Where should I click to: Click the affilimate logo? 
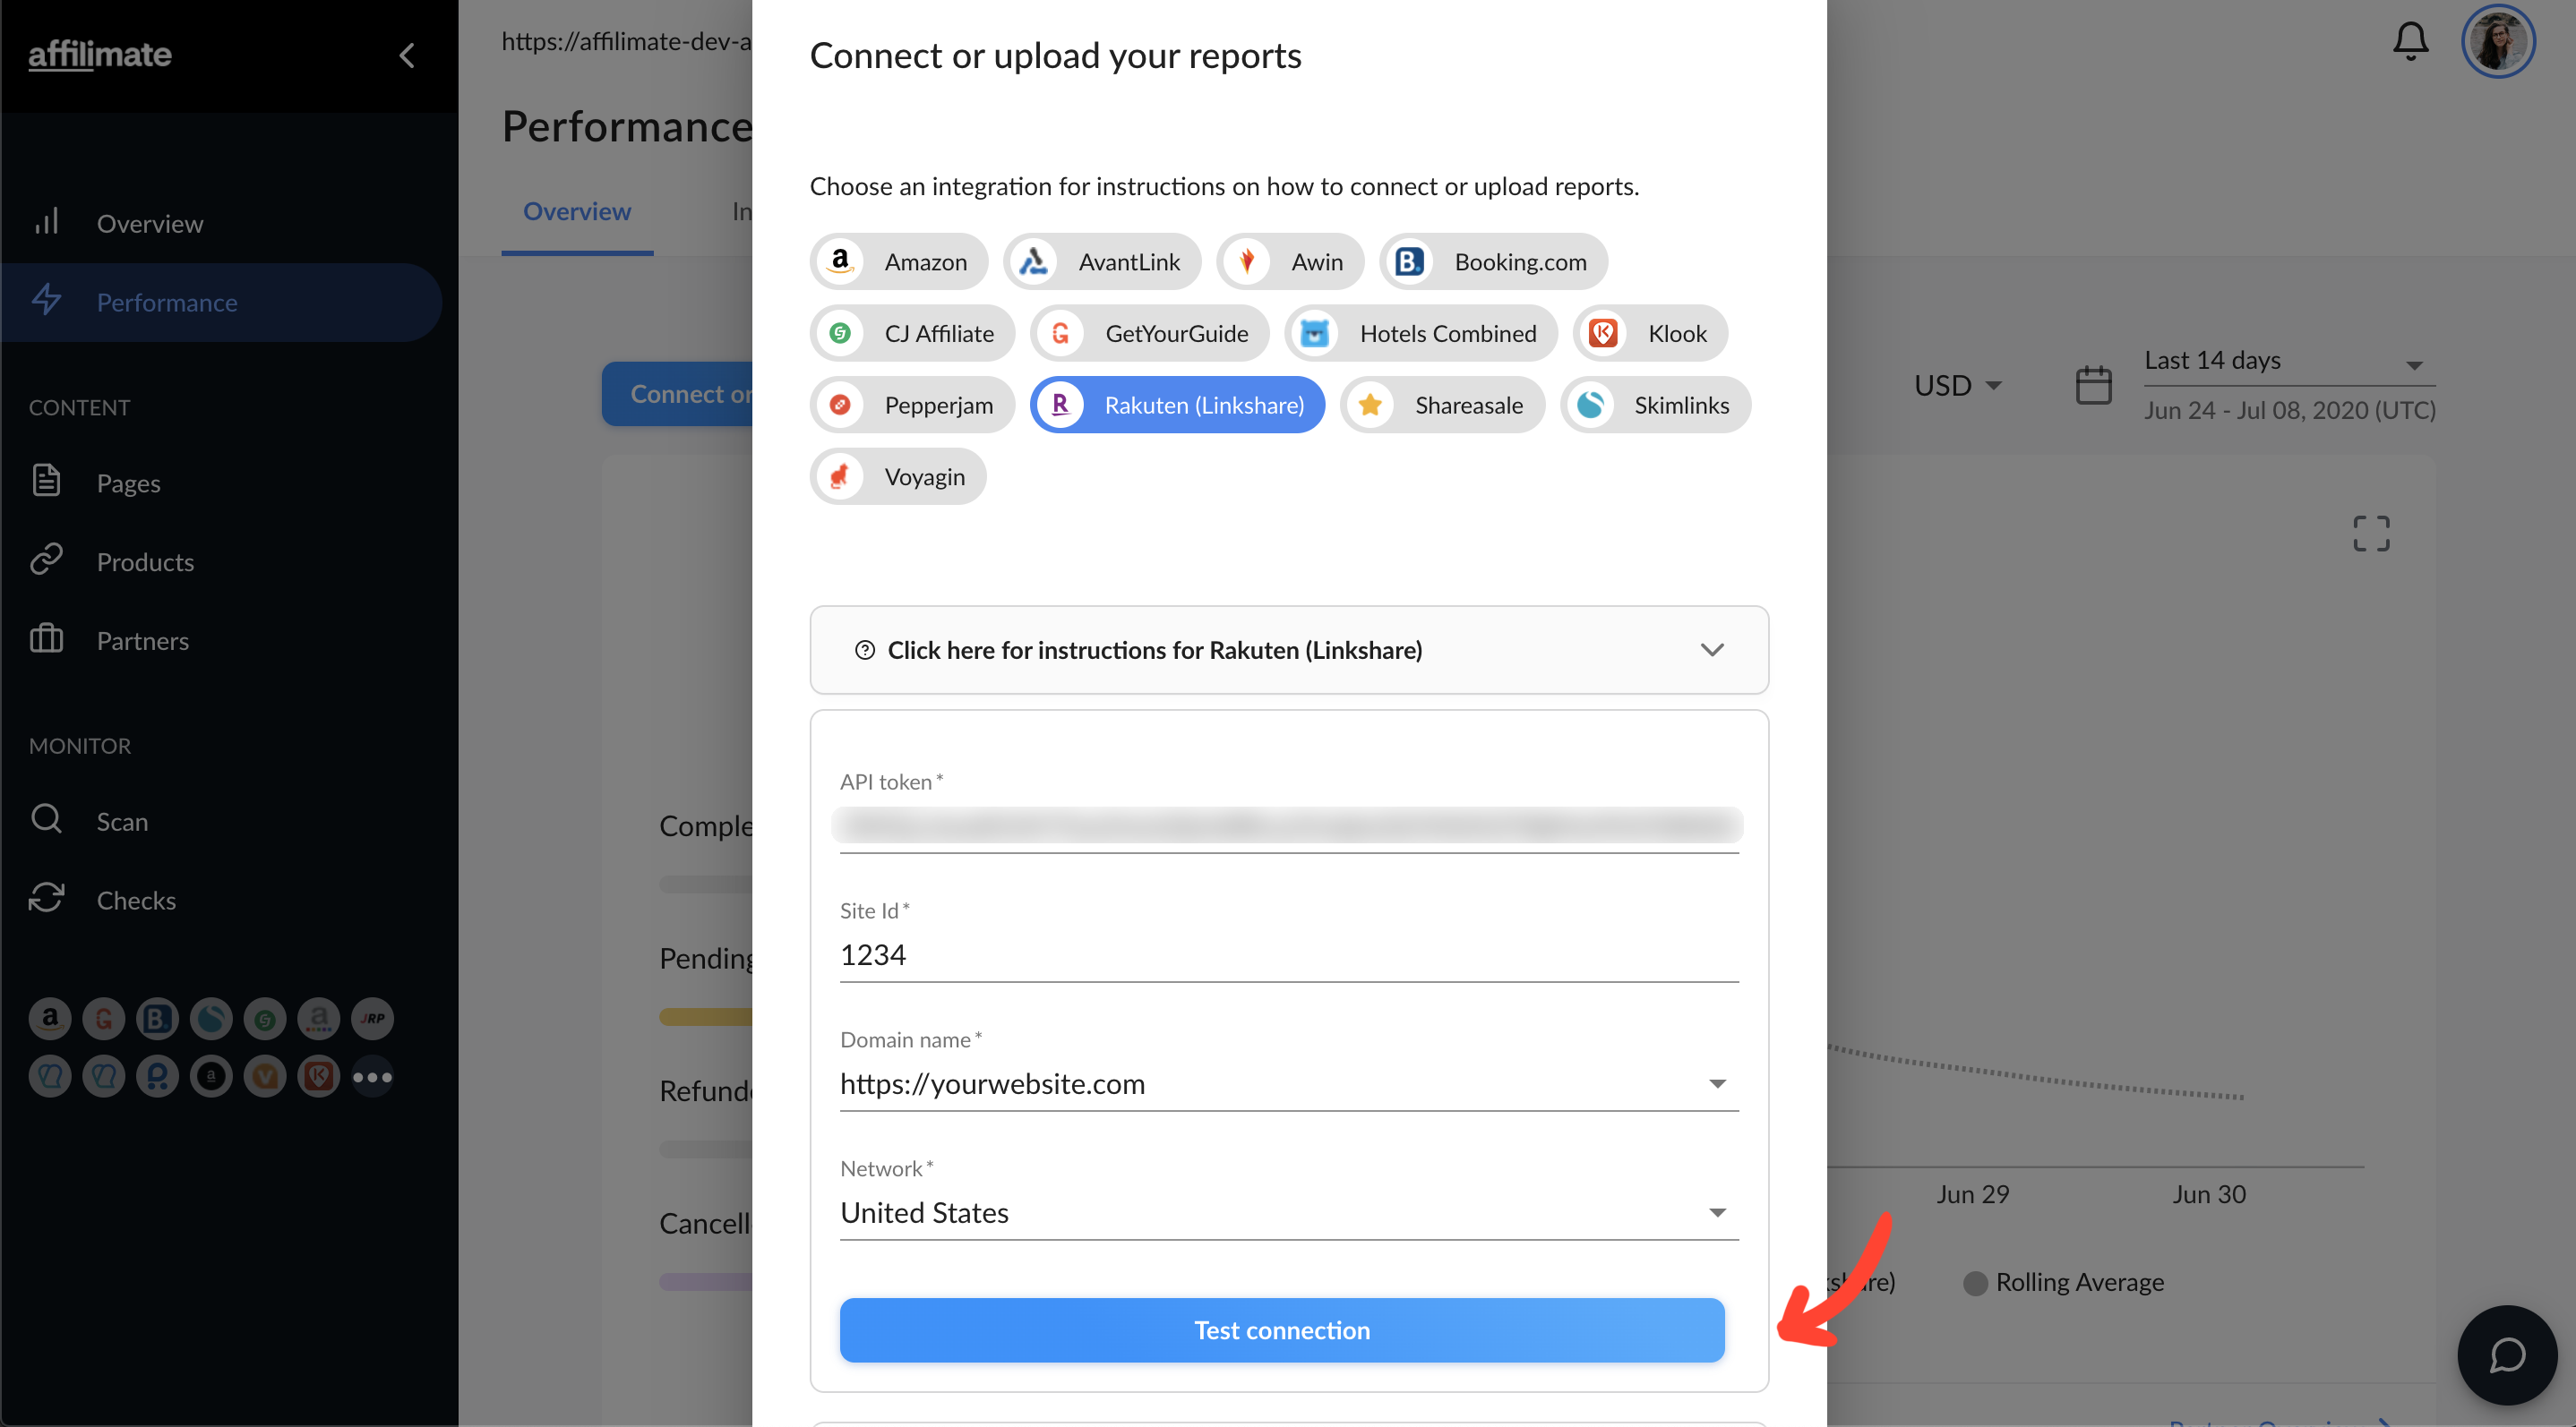[100, 54]
